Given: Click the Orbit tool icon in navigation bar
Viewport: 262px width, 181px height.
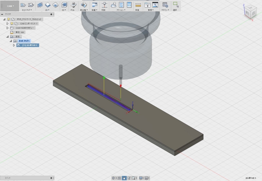Looking at the screenshot, I should 113,178.
